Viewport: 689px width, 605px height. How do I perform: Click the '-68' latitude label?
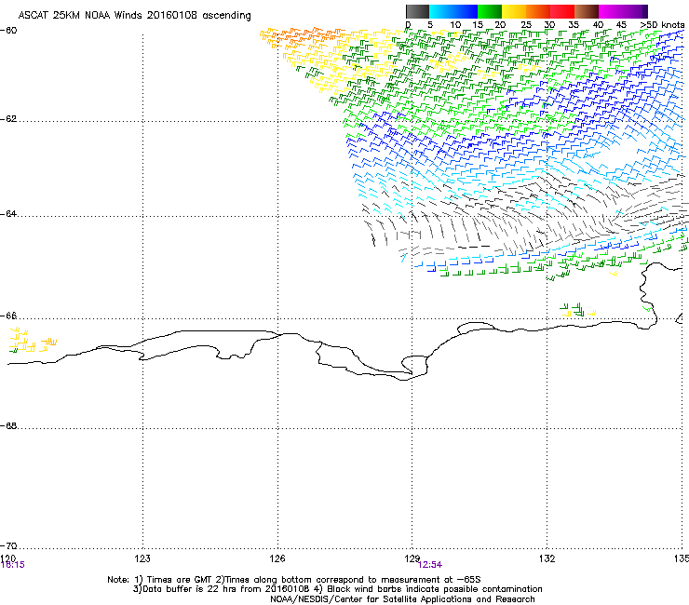(x=8, y=425)
